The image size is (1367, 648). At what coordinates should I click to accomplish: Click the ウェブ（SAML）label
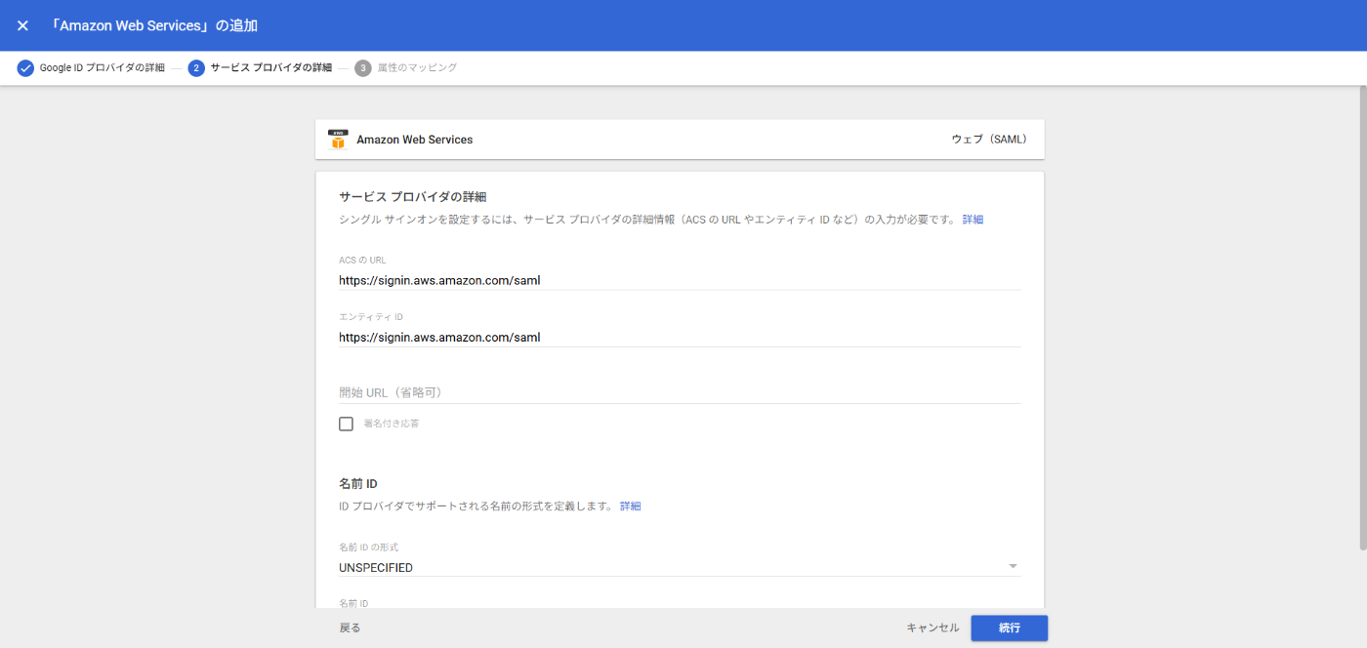(x=989, y=140)
